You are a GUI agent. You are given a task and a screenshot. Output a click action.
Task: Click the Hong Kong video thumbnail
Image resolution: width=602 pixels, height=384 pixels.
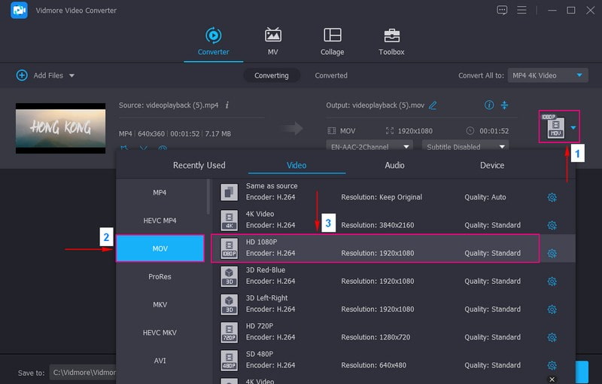61,128
